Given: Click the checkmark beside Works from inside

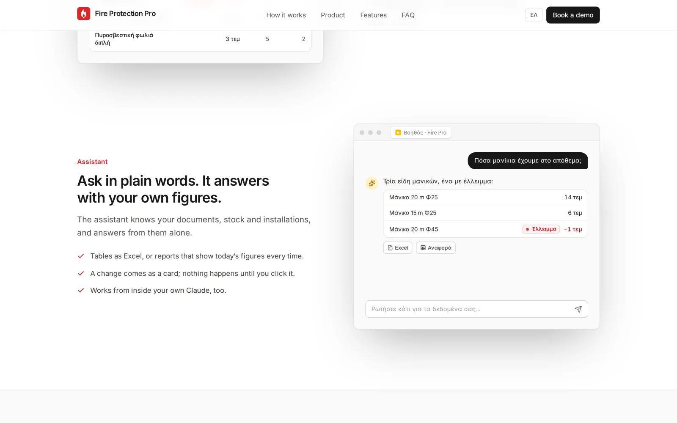Looking at the screenshot, I should 81,291.
